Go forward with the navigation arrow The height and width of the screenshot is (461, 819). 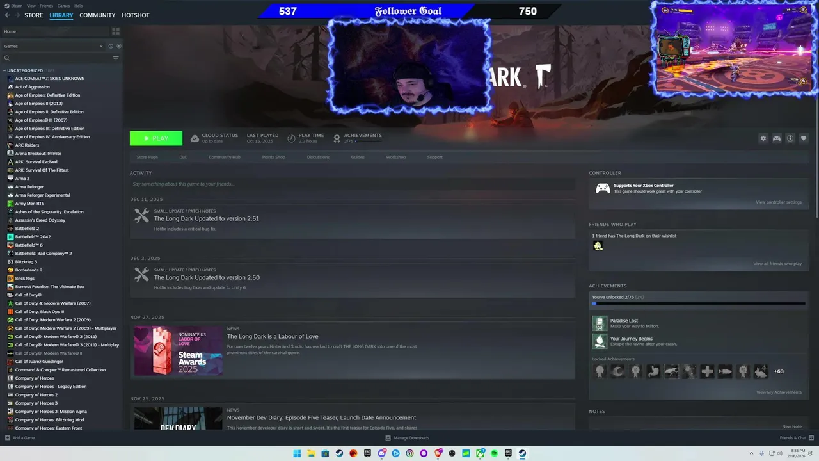[17, 15]
